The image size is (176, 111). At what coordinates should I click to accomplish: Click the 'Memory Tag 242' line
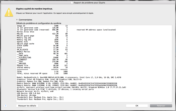coord(42,38)
